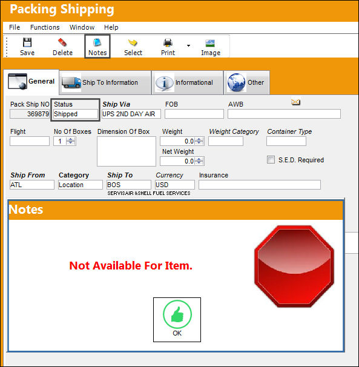359x367 pixels.
Task: Click the Ship To field BOS
Action: click(129, 185)
